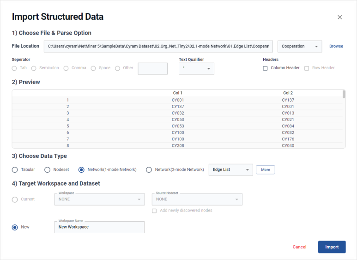Click the Other separator text box
Screen dimensions: 357x260
[152, 68]
